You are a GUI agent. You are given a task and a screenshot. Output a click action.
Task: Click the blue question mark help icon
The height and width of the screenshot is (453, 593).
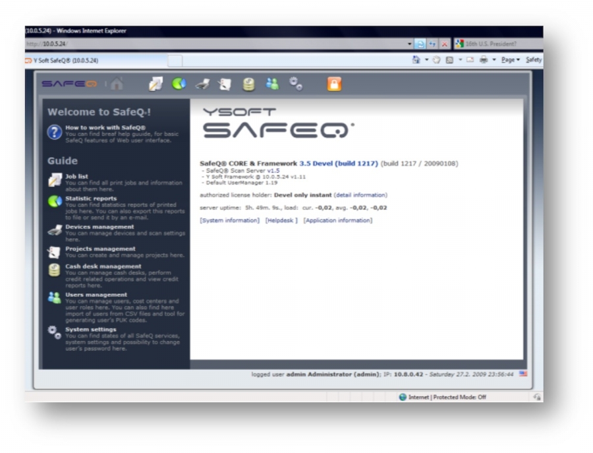point(55,133)
